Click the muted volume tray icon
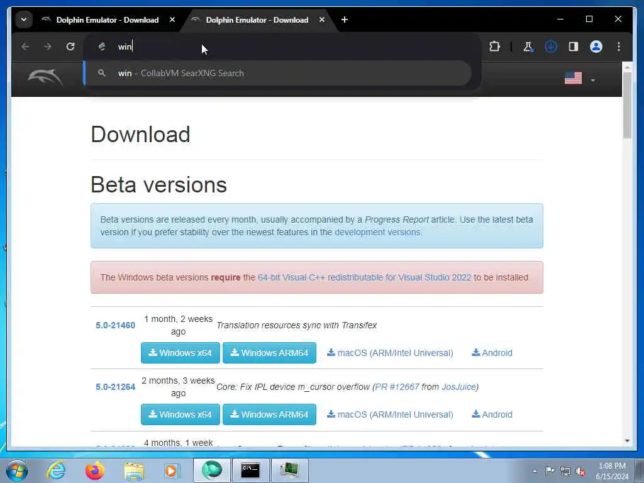The height and width of the screenshot is (483, 644). (x=580, y=471)
